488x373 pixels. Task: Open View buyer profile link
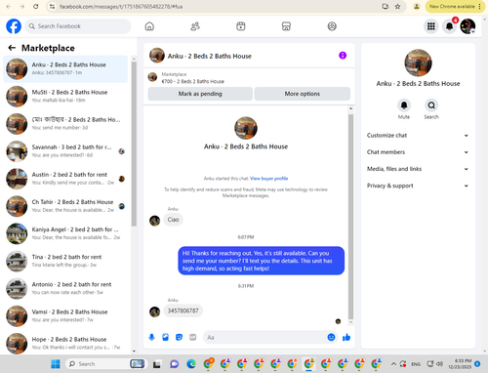tap(268, 179)
